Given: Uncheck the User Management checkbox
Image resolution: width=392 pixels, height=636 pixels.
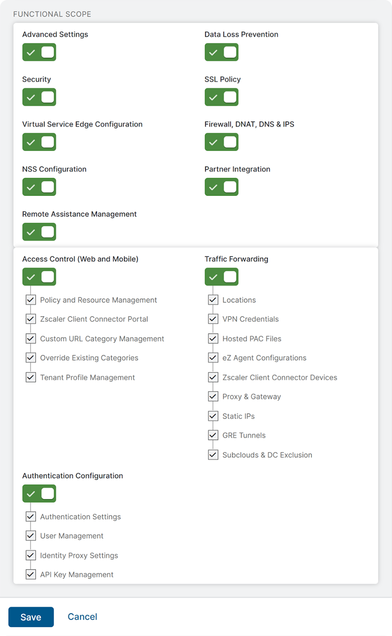Looking at the screenshot, I should (x=31, y=536).
